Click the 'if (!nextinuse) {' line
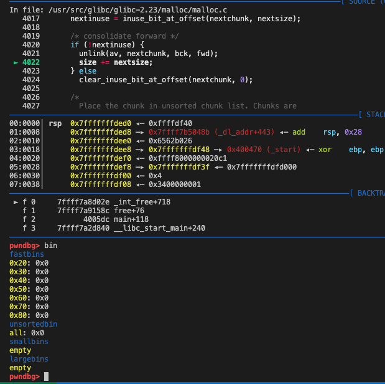 click(x=108, y=45)
